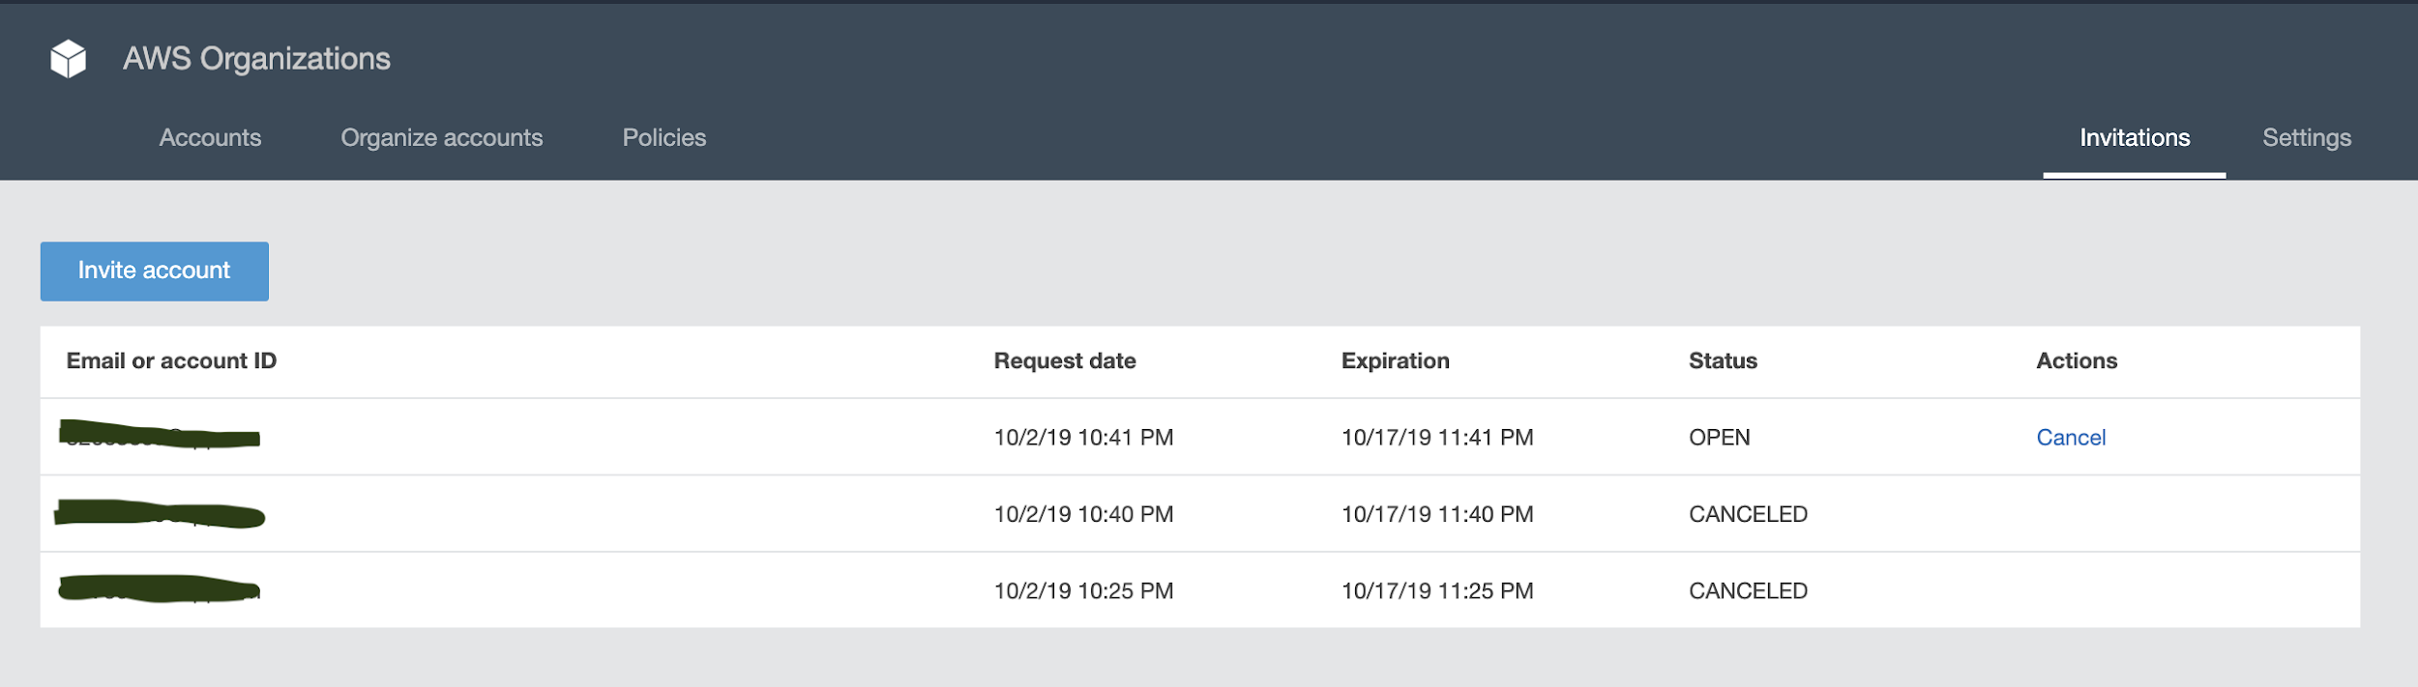Select expiration 10/17/19 11:25 PM cell

click(1436, 591)
